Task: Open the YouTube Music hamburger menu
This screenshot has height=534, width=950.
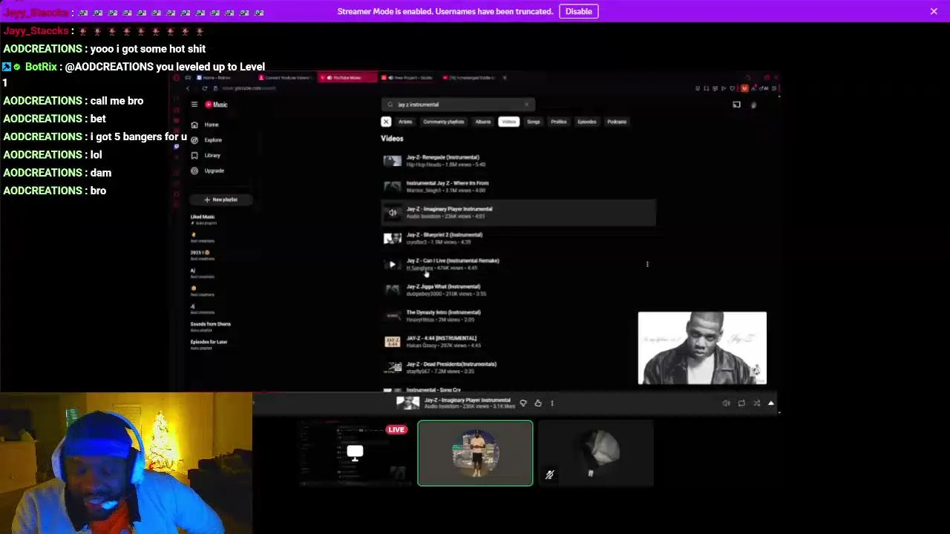Action: point(194,105)
